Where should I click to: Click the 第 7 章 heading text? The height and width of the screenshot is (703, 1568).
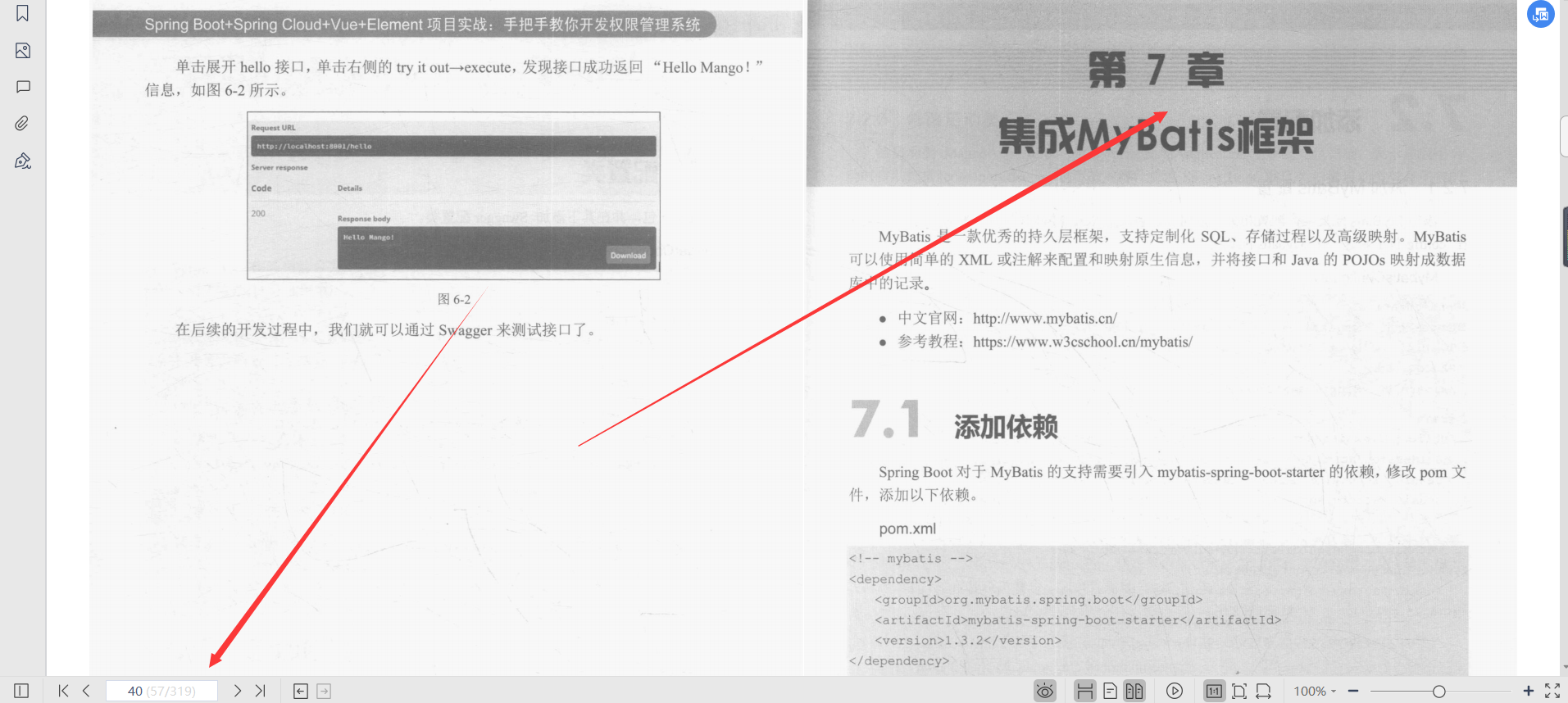click(1156, 70)
